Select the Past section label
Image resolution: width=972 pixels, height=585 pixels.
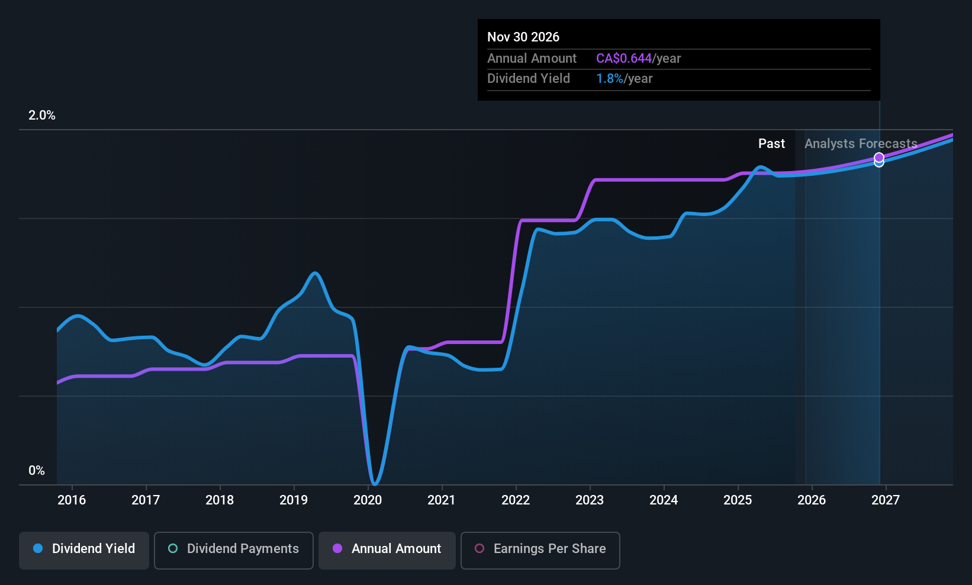(771, 144)
